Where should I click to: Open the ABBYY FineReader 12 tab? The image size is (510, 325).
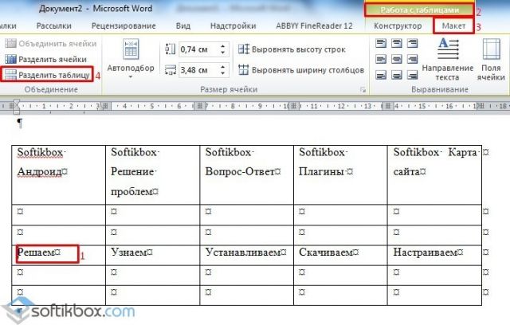pos(314,25)
